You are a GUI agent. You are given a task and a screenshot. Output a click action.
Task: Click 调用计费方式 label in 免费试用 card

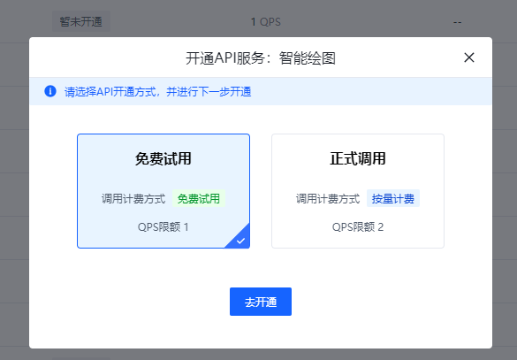133,199
